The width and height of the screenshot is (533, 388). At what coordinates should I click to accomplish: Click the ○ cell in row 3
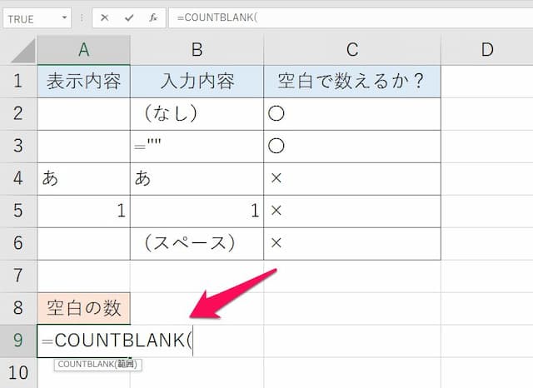pyautogui.click(x=352, y=146)
